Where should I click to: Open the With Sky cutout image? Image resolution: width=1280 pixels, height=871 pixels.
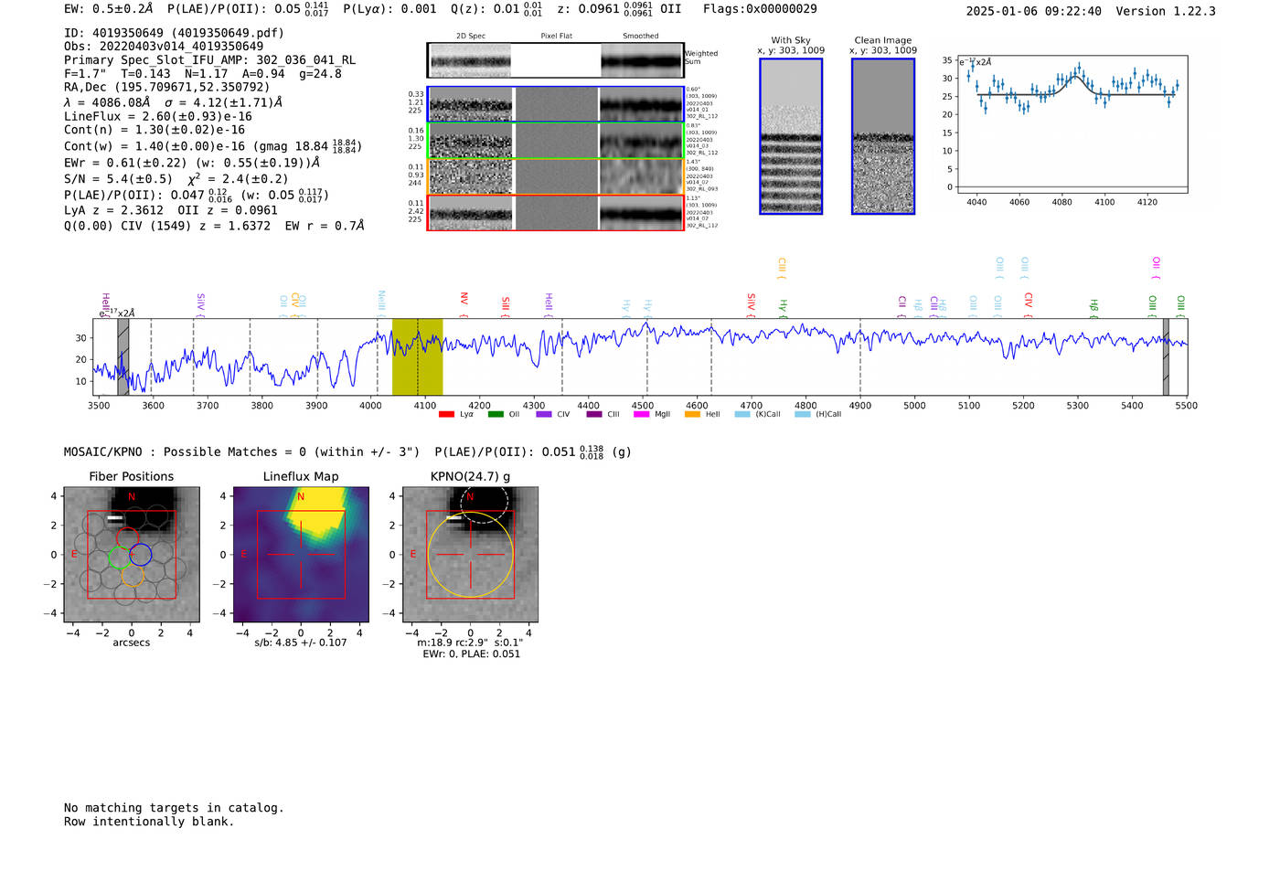[x=791, y=136]
